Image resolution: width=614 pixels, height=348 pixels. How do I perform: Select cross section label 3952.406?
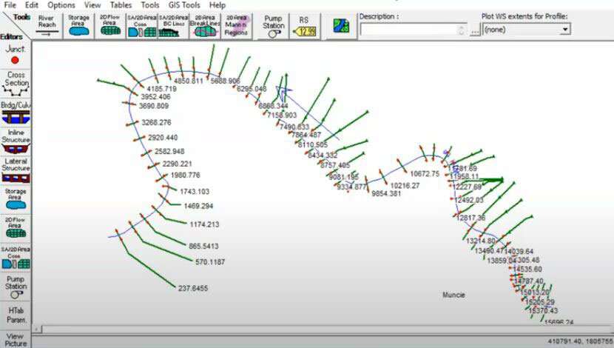coord(155,97)
